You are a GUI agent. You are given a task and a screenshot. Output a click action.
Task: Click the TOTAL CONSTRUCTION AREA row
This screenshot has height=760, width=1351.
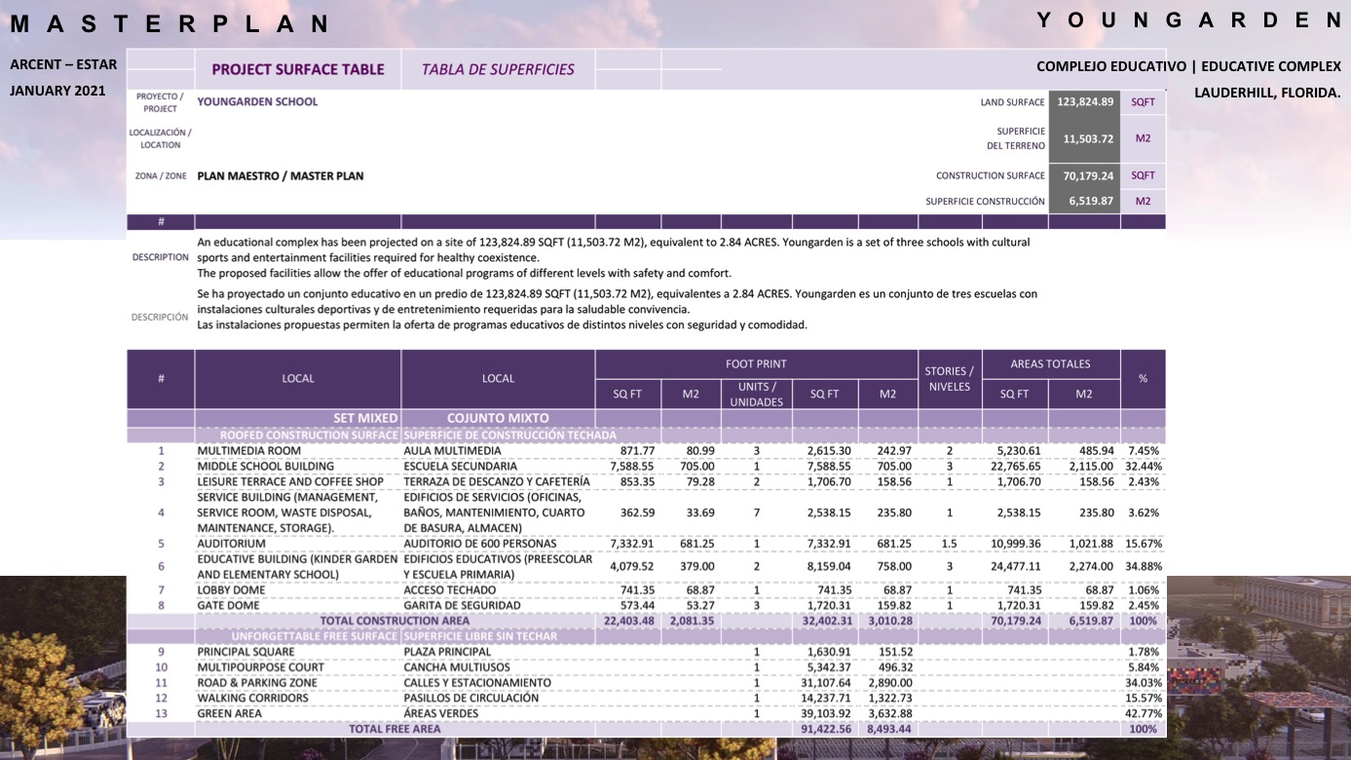[394, 621]
